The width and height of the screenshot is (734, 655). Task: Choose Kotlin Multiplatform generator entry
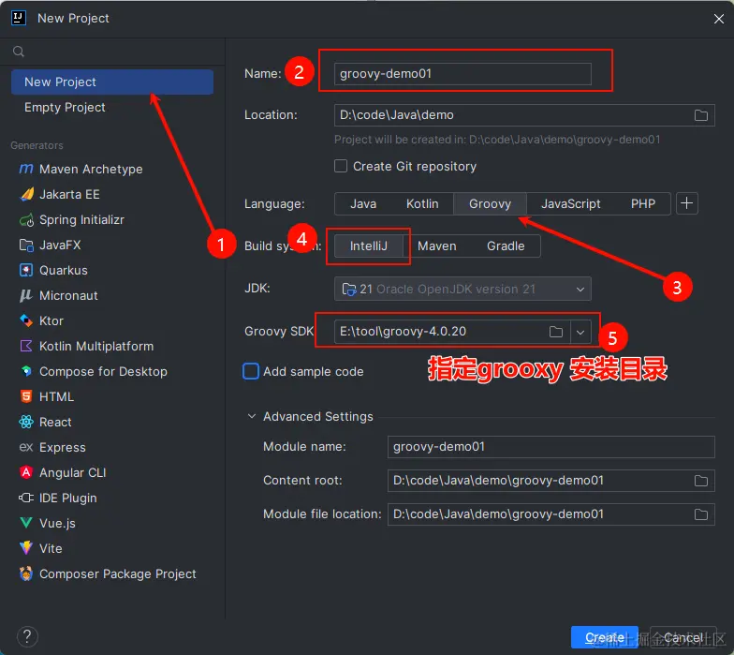pos(112,346)
